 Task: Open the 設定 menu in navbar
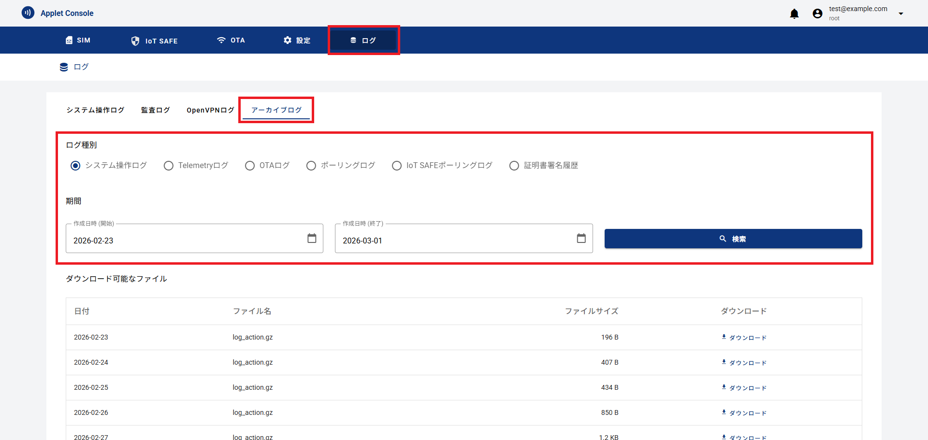pyautogui.click(x=297, y=40)
